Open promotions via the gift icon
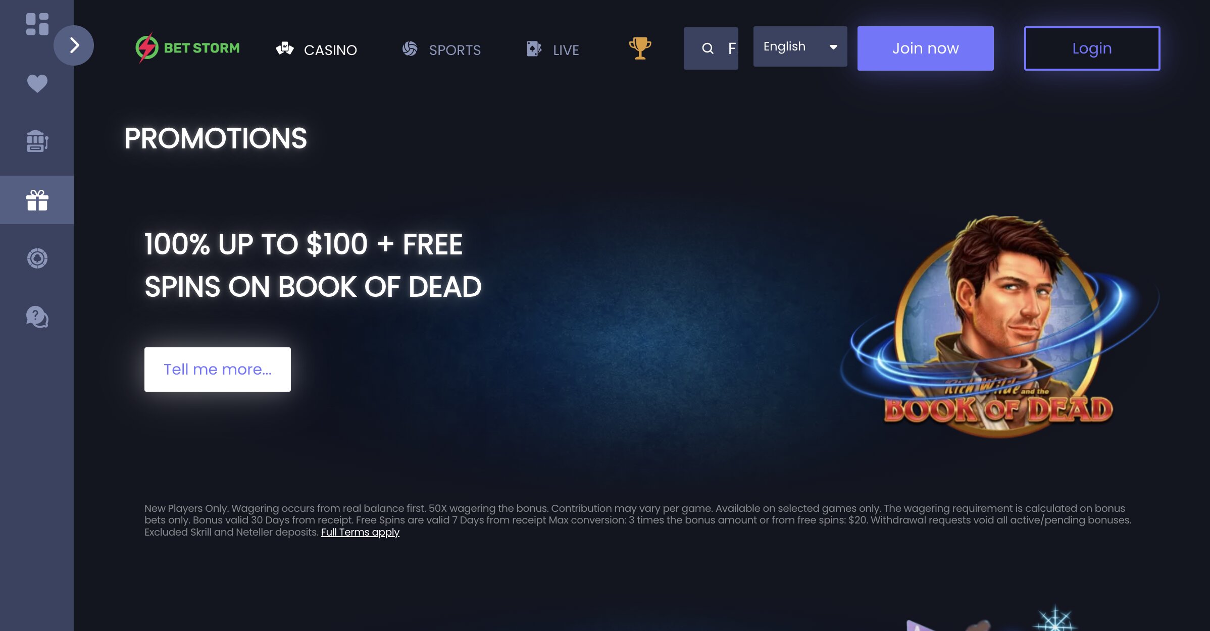Viewport: 1210px width, 631px height. click(x=37, y=200)
